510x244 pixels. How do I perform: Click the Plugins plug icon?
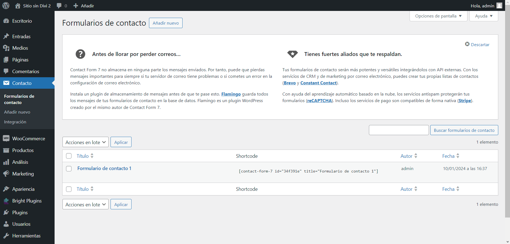coord(6,213)
